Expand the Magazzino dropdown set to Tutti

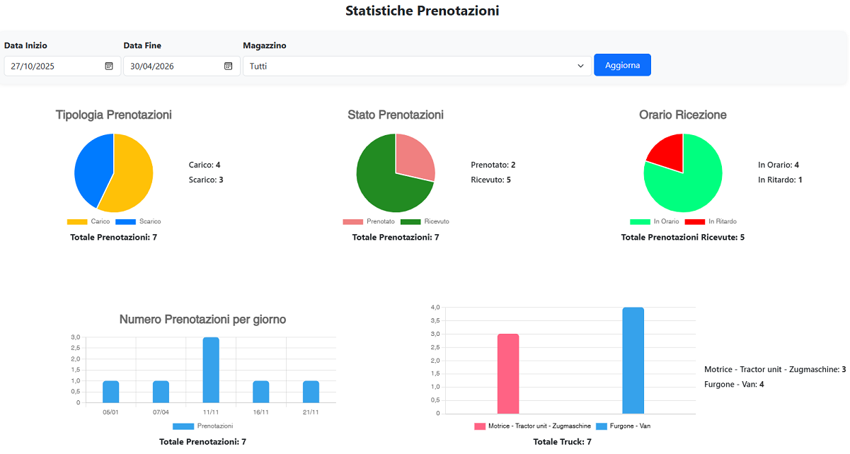click(x=417, y=66)
